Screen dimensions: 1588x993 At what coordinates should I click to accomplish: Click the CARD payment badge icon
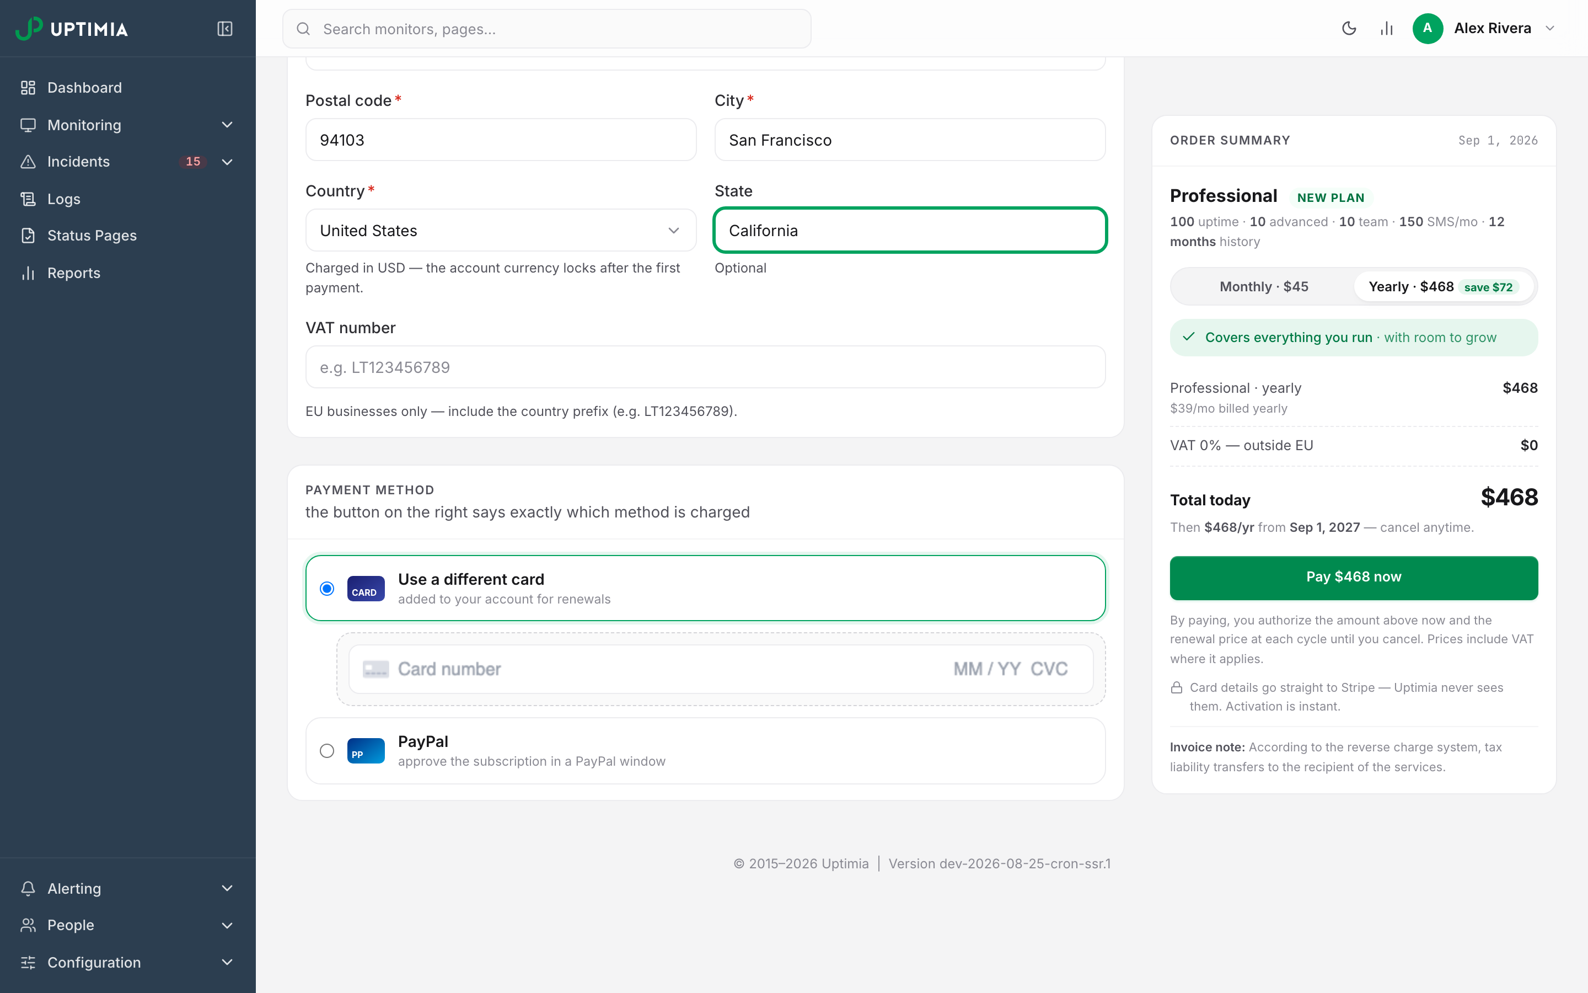366,589
